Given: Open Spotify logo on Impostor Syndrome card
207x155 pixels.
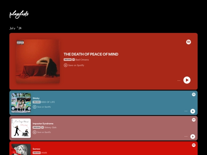Looking at the screenshot, I should [194, 120].
